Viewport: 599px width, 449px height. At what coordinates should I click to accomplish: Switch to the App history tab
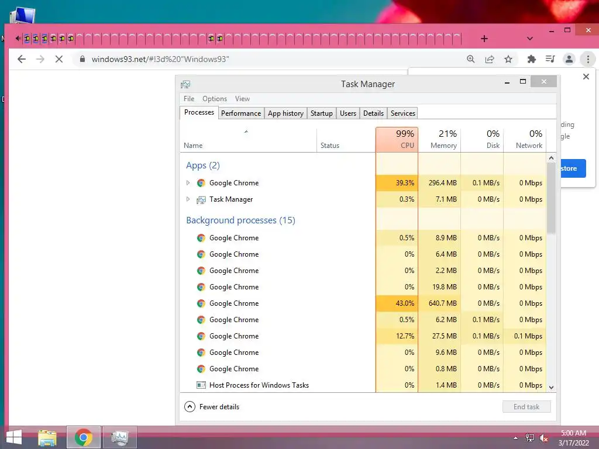pos(285,113)
